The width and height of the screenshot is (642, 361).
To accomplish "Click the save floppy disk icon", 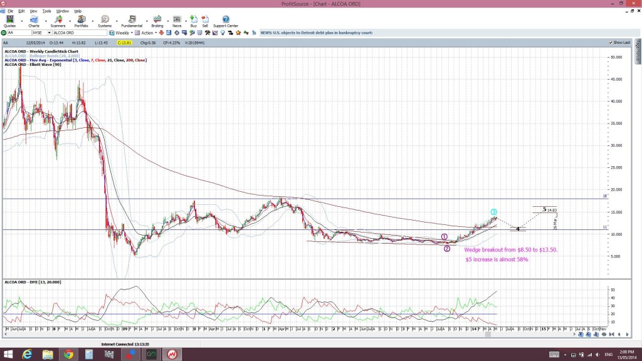I will [x=169, y=33].
